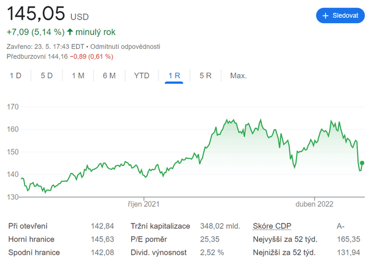Viewport: 374px width, 261px height.
Task: Switch to the 1 M range tab
Action: click(x=78, y=75)
